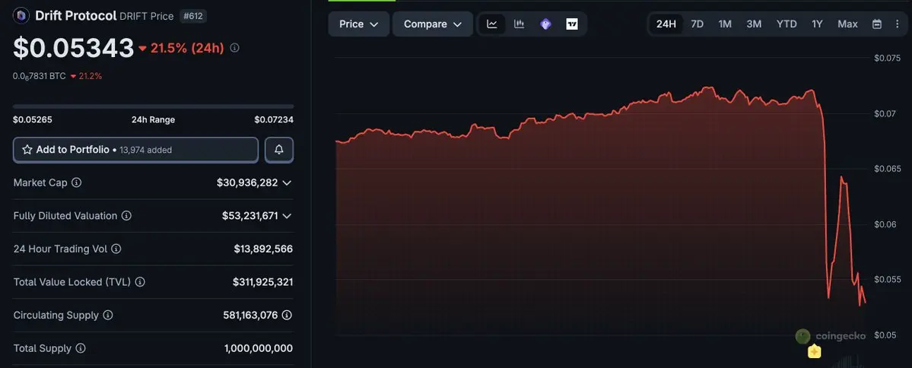Screen dimensions: 912x368
Task: Open the three-dot chart options menu
Action: [896, 24]
